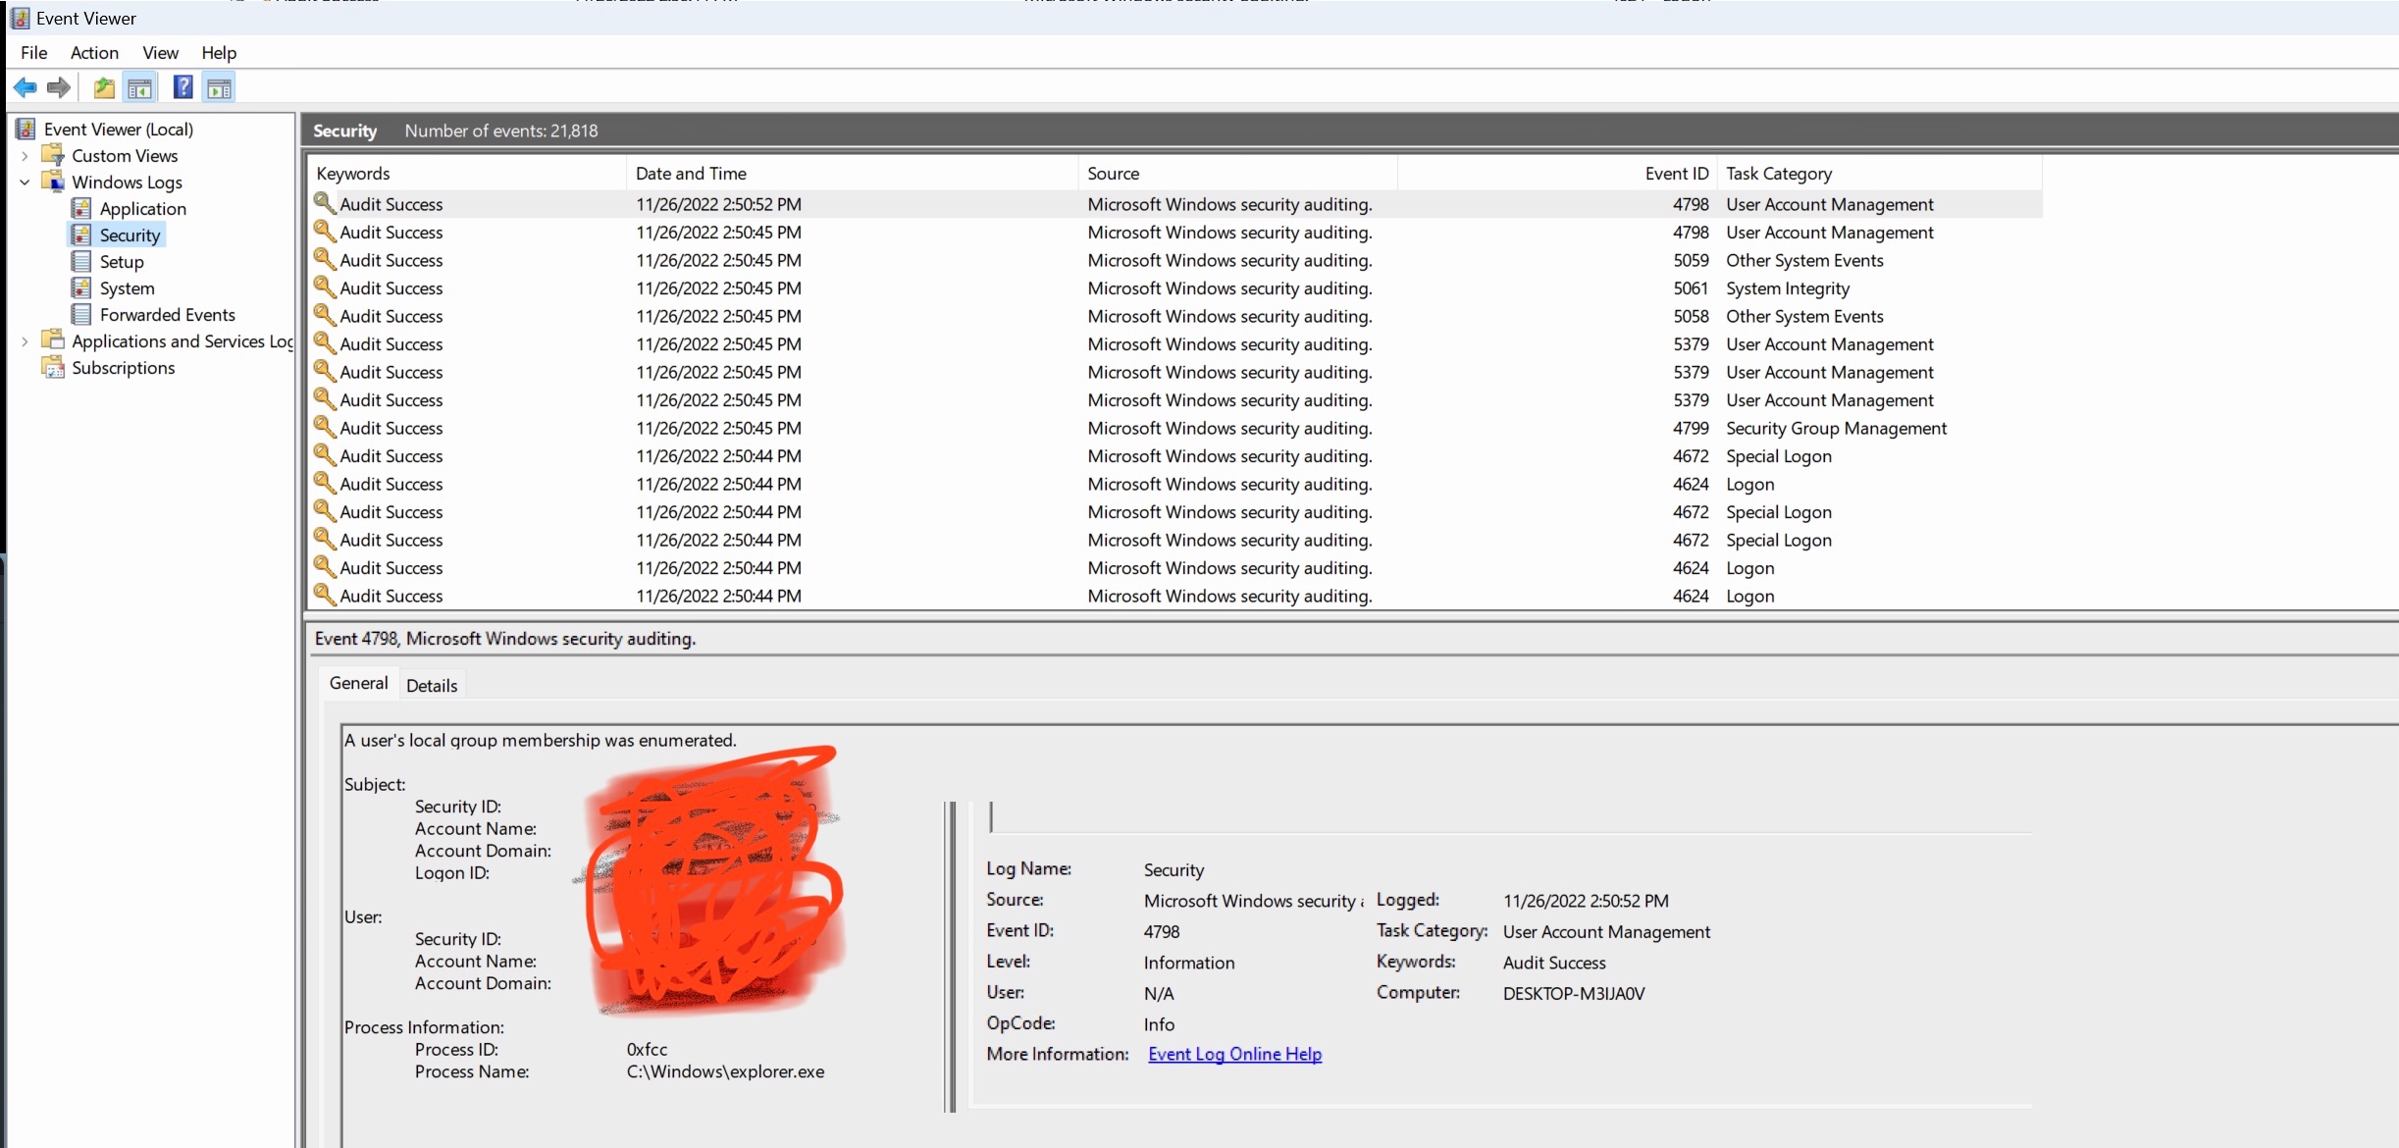Toggle the Show/Hide Action Pane toolbar button

point(219,88)
